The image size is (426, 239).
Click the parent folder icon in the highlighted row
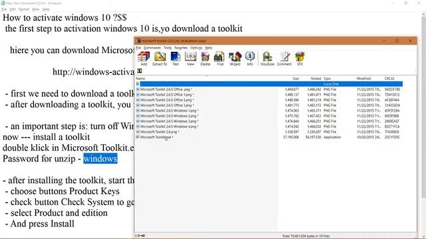click(x=138, y=84)
